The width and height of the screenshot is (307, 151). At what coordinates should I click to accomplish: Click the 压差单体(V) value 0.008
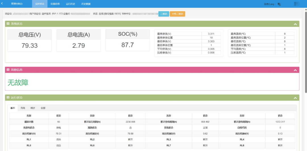coord(211,53)
